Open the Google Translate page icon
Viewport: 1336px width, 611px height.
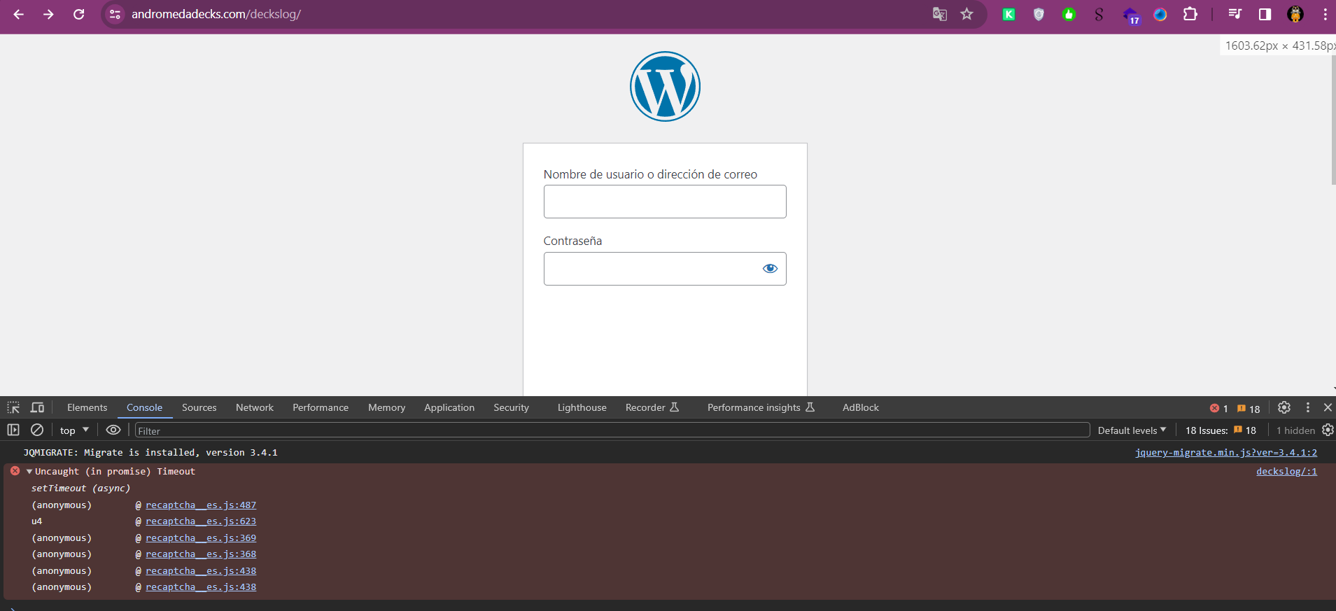pyautogui.click(x=939, y=14)
